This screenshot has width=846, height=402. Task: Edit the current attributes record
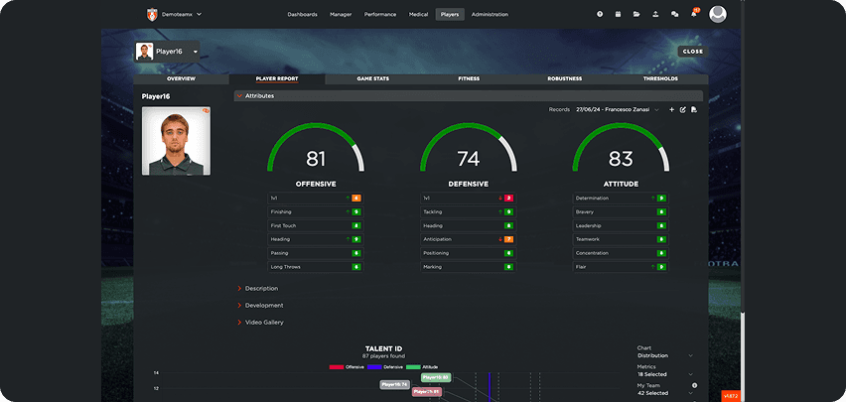click(682, 109)
